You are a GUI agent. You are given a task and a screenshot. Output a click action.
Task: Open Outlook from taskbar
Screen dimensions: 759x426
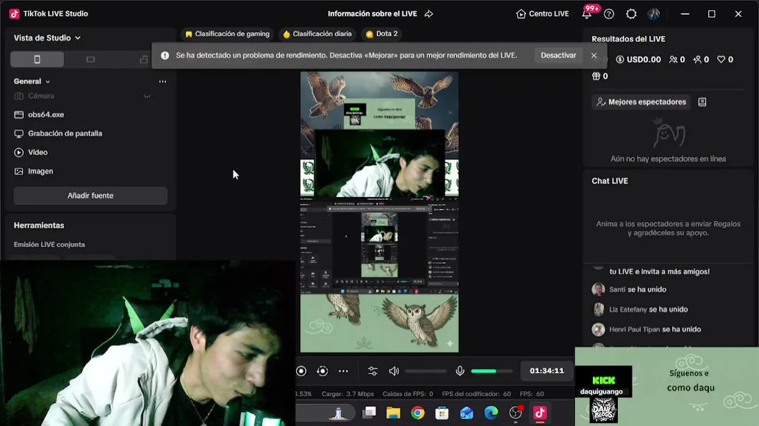click(x=466, y=413)
